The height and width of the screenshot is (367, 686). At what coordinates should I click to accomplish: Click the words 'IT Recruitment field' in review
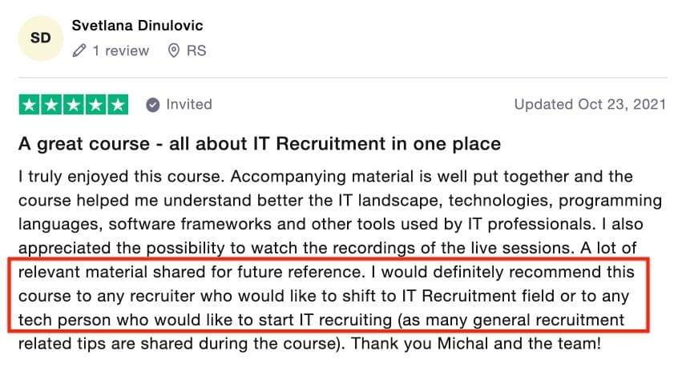click(x=478, y=296)
